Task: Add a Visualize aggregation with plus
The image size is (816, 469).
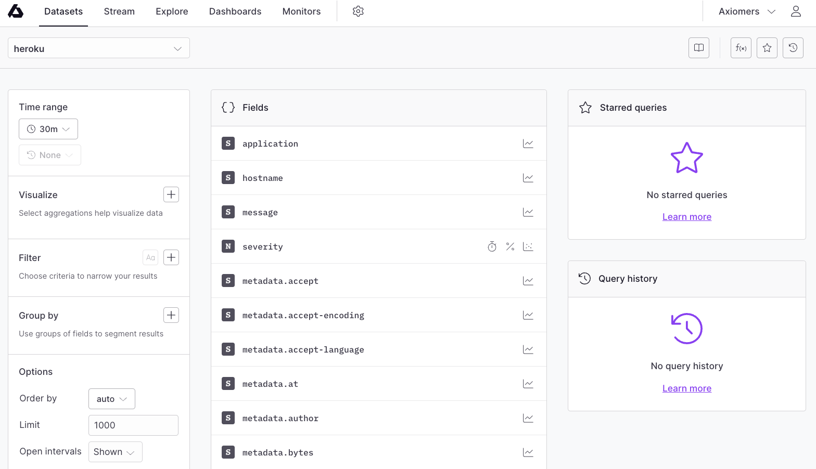Action: coord(171,194)
